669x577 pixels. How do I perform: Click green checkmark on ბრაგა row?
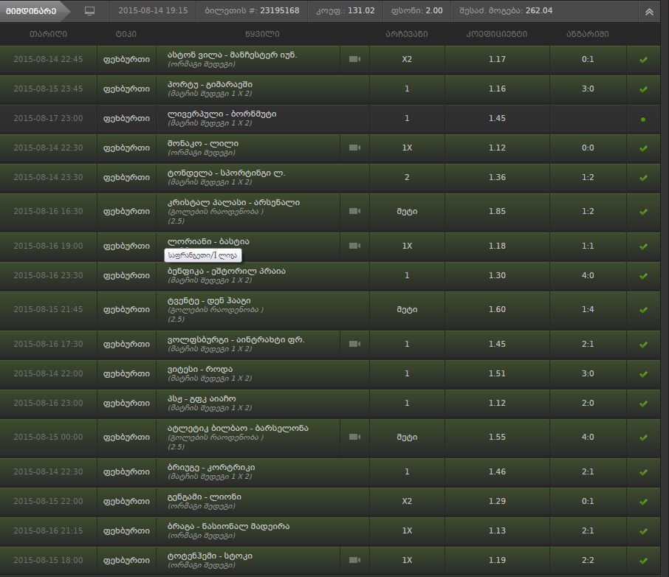coord(643,531)
